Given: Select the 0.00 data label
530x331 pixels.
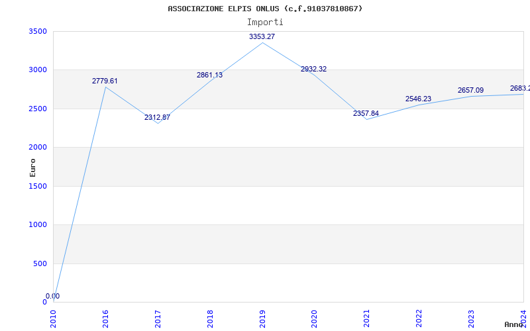Looking at the screenshot, I should click(x=53, y=296).
